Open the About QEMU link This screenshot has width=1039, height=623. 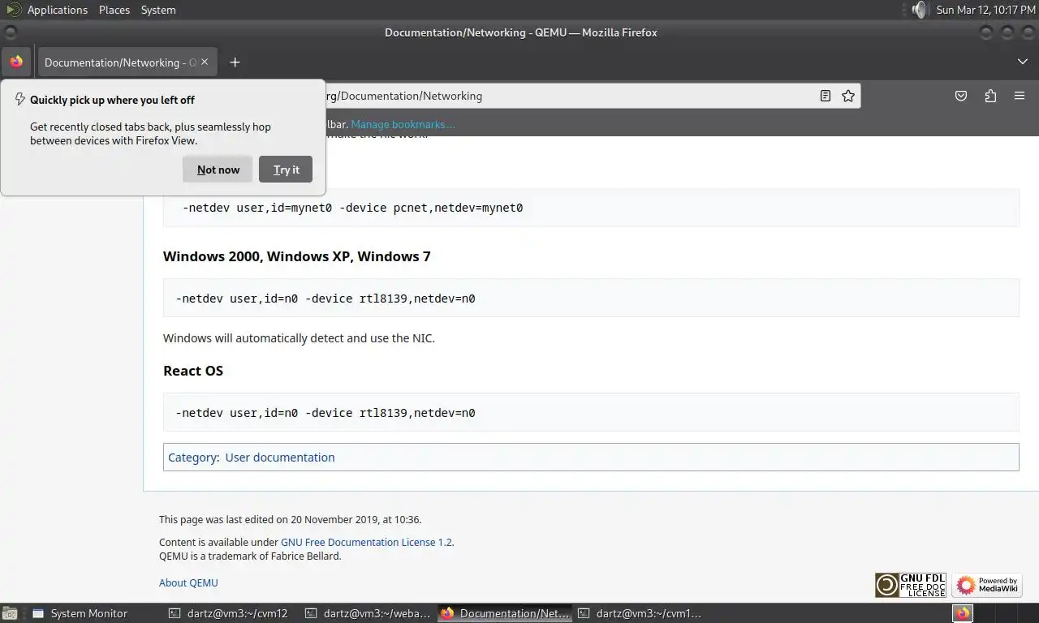pos(188,582)
